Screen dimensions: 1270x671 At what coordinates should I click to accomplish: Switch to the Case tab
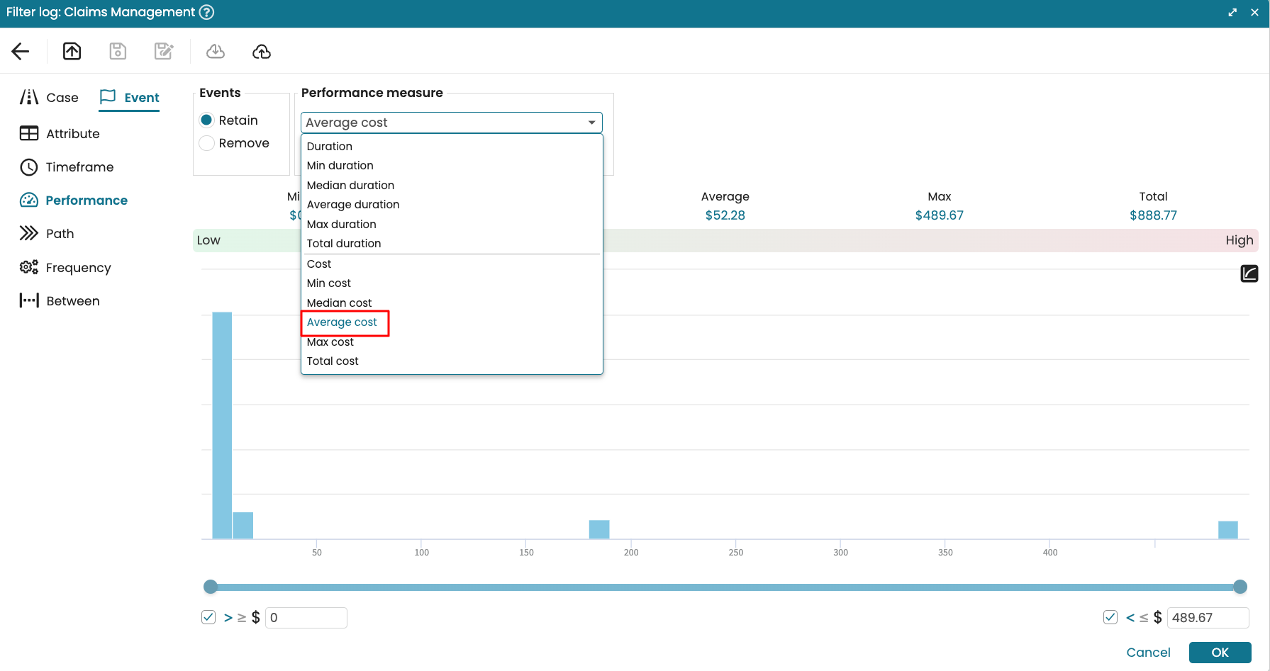pyautogui.click(x=49, y=98)
